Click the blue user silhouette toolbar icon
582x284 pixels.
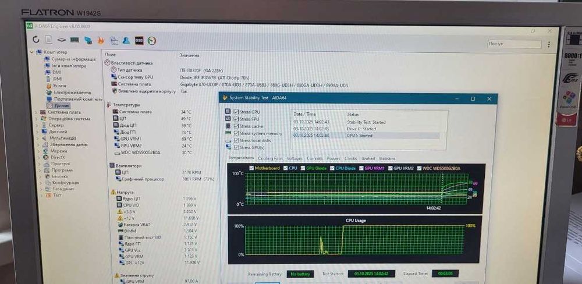click(x=126, y=41)
